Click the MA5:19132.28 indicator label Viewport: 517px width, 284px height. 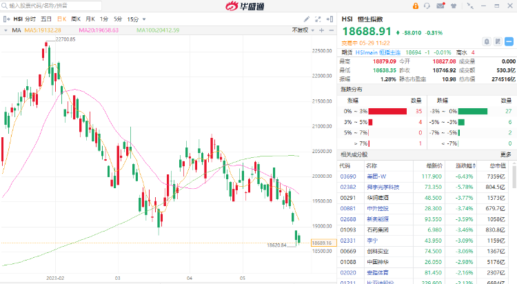point(43,30)
